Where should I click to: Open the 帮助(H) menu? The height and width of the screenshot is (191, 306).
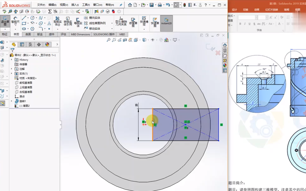[x=110, y=5]
